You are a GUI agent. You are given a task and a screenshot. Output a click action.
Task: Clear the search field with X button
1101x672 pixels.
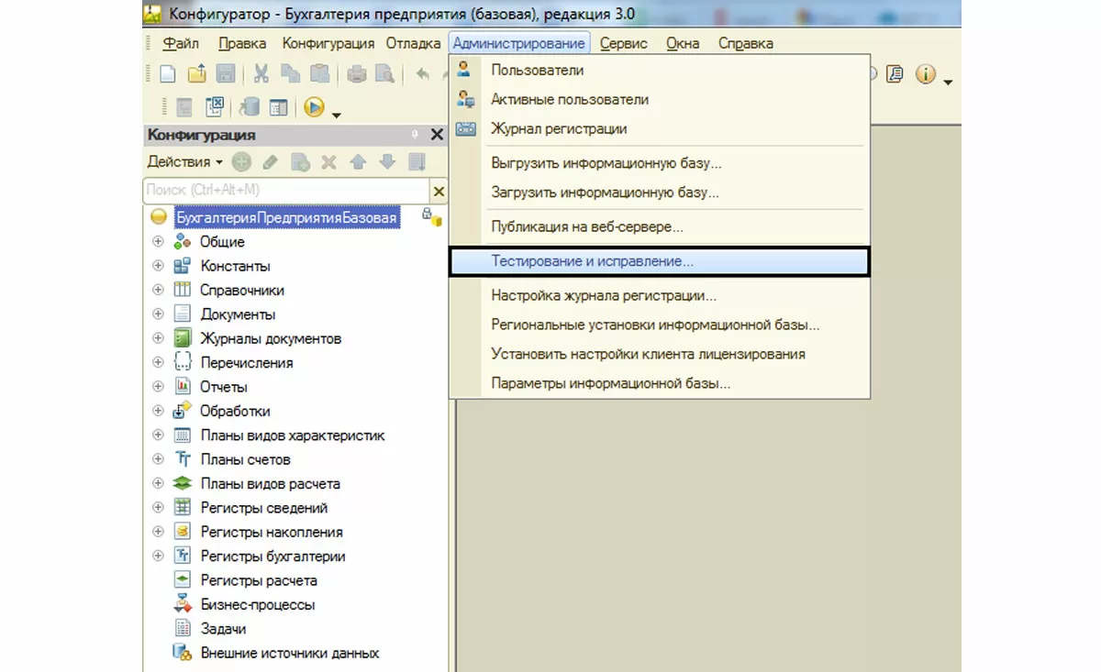pyautogui.click(x=439, y=191)
